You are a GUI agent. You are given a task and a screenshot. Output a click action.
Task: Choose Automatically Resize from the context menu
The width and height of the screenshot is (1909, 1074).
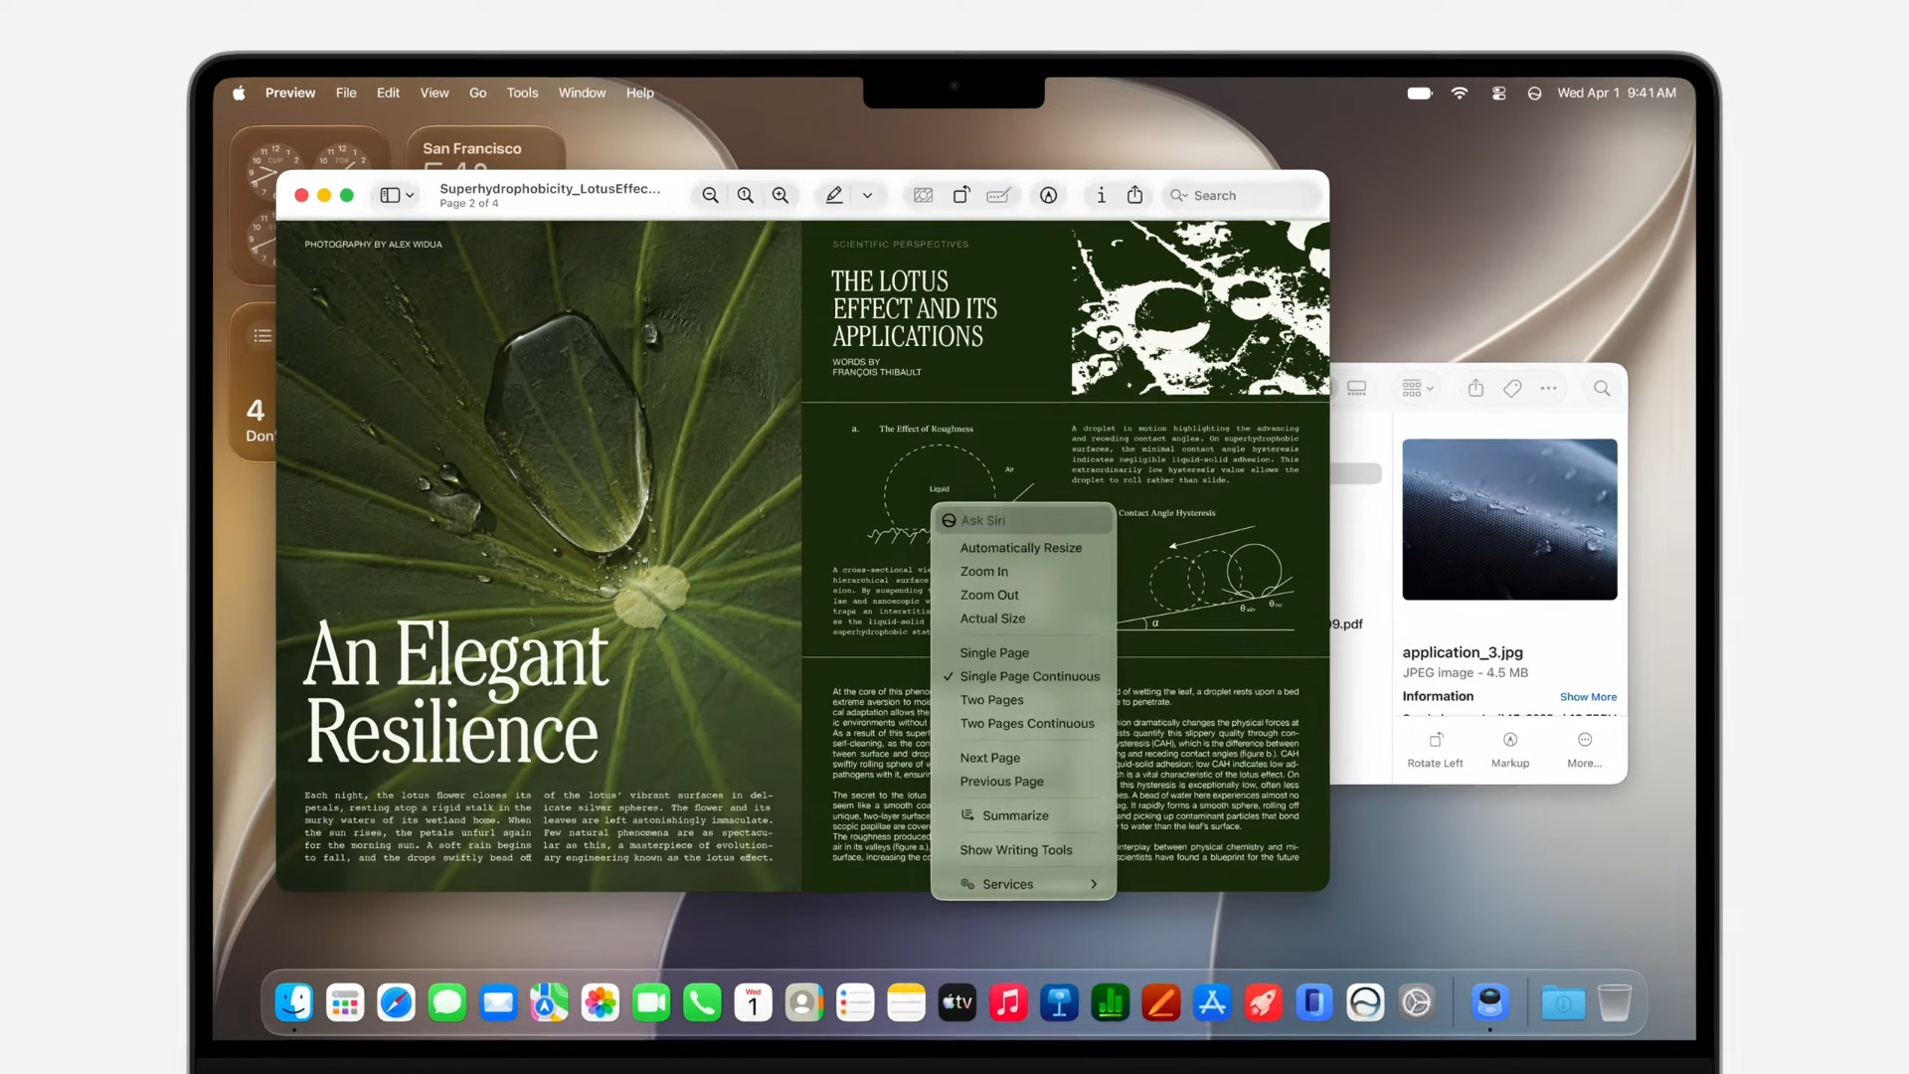1023,548
